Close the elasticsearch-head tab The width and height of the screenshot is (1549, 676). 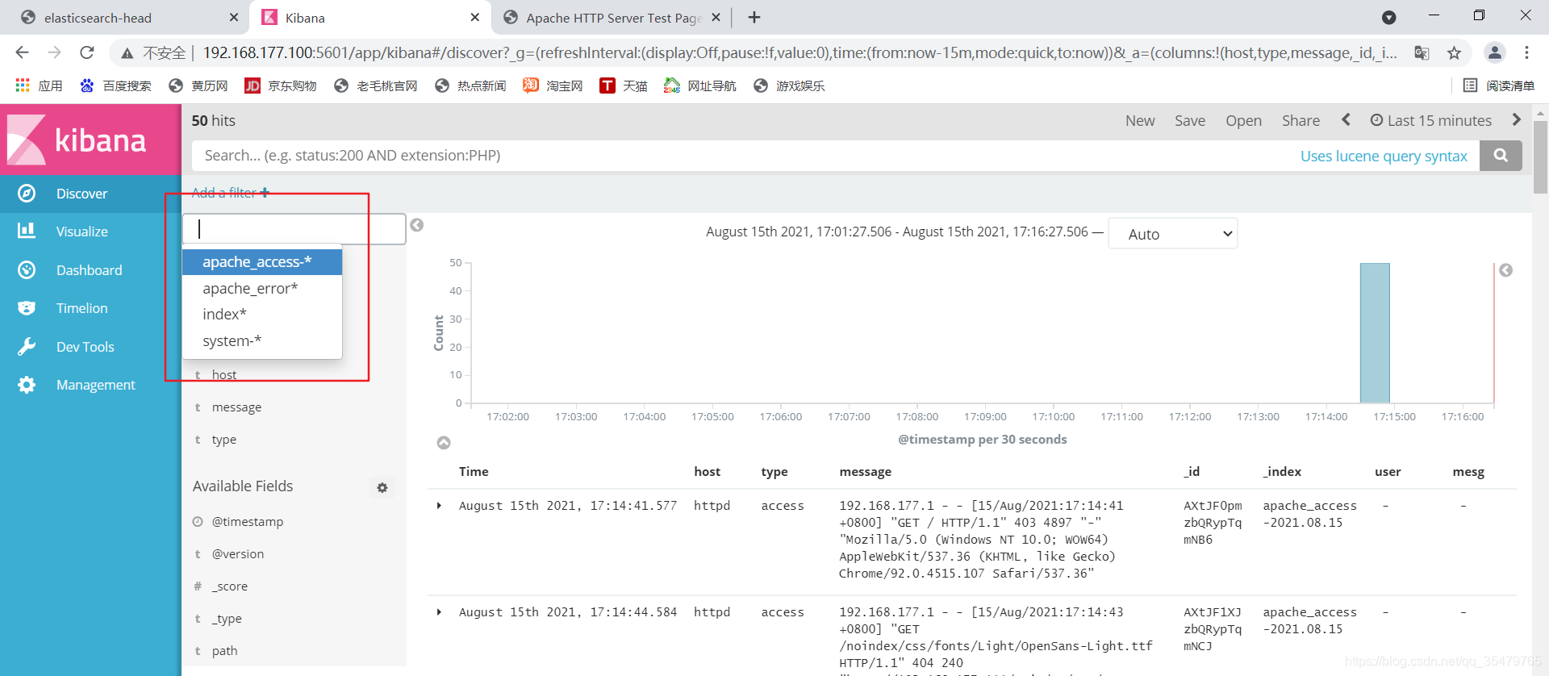click(x=234, y=17)
